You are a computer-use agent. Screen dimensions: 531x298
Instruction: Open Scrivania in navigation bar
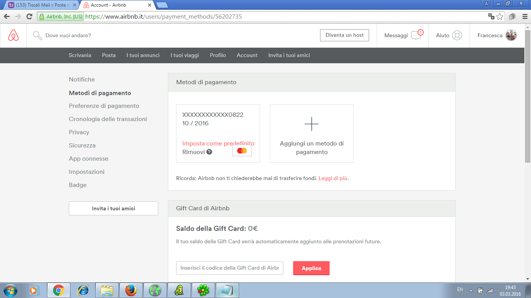[x=80, y=55]
